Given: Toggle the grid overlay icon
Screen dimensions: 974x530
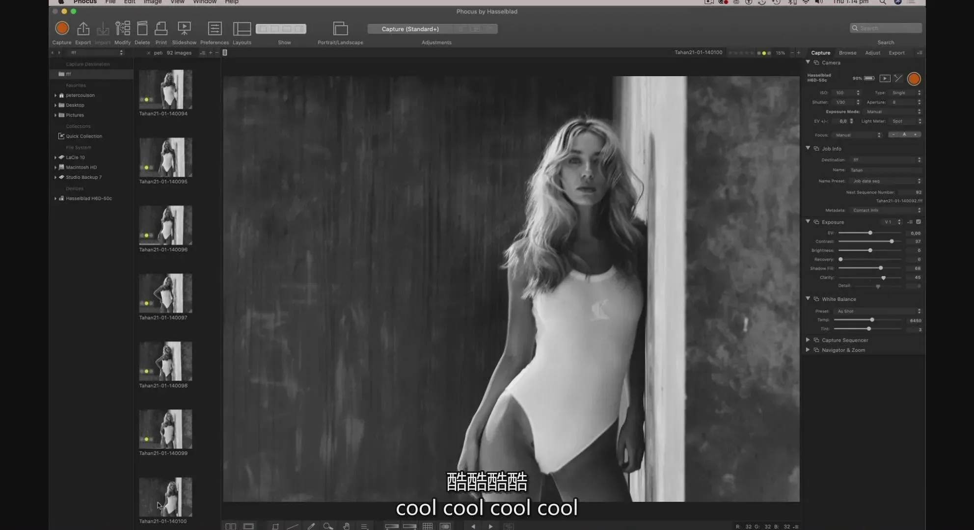Looking at the screenshot, I should tap(428, 526).
